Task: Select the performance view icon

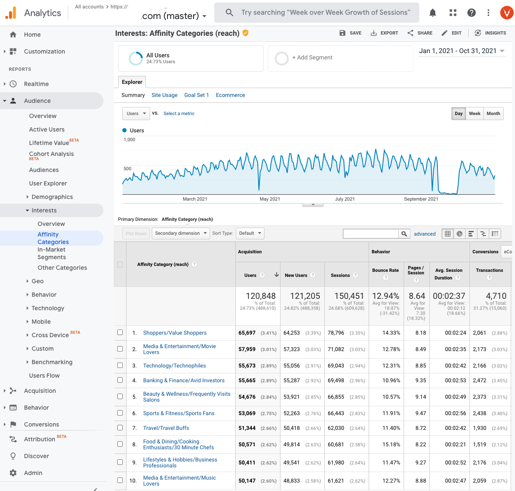Action: (x=471, y=233)
